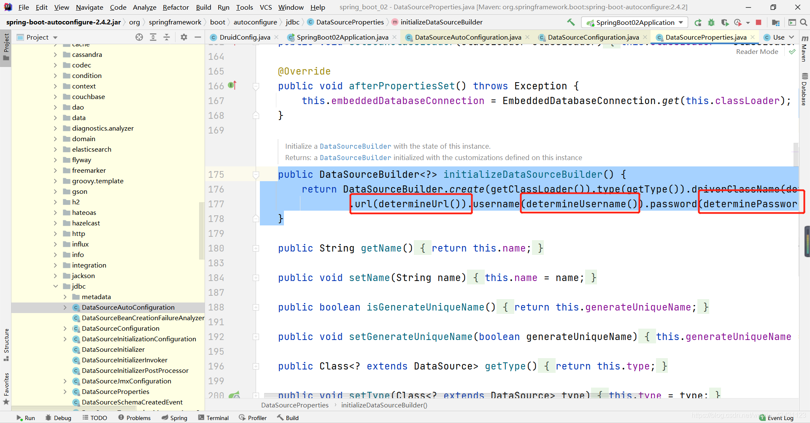Click the Project tree scrollbar thumb
Screen dimensions: 810x423
click(x=201, y=231)
